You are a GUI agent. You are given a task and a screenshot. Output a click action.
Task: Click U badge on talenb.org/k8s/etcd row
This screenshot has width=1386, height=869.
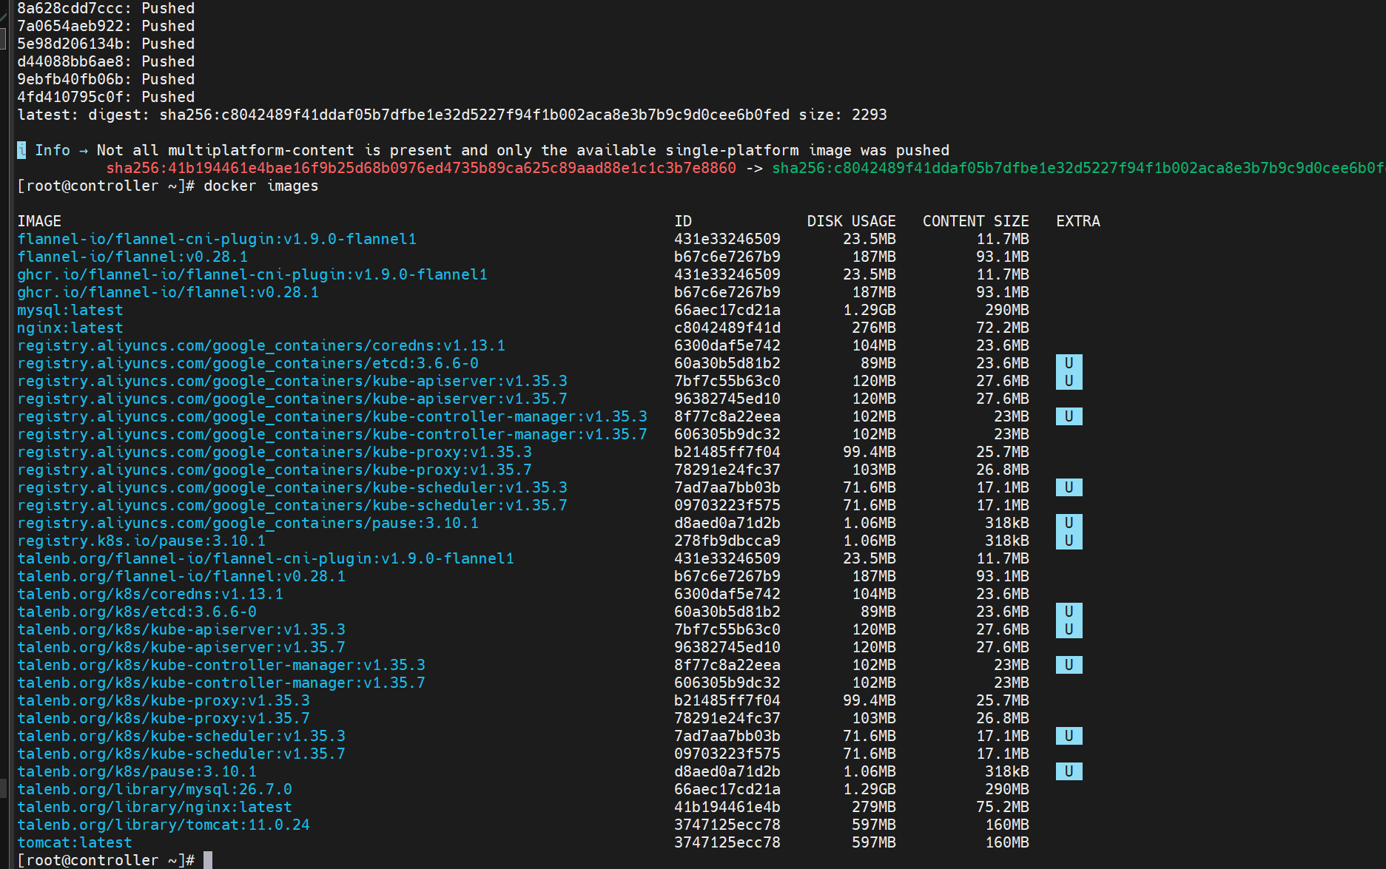(1069, 612)
